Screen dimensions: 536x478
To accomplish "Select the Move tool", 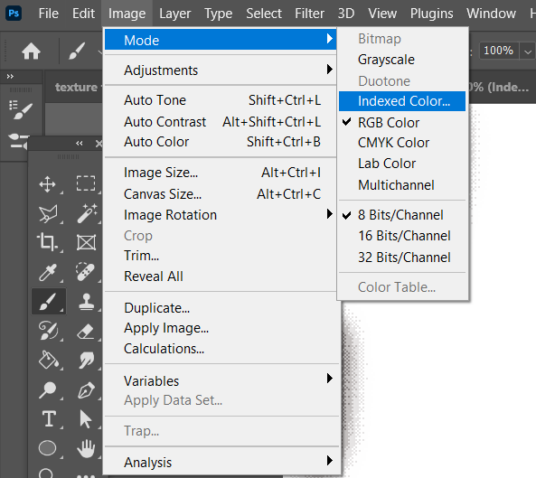I will pyautogui.click(x=48, y=184).
